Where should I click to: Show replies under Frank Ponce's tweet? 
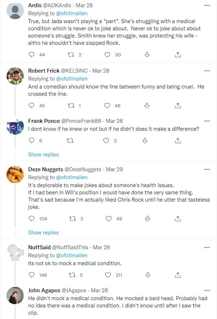pos(43,155)
